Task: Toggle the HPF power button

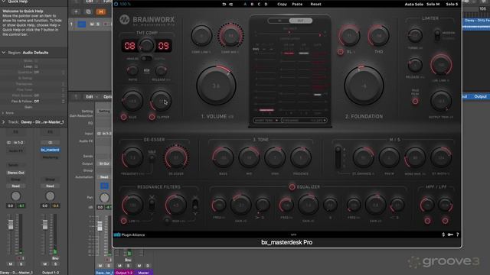Action: [427, 221]
